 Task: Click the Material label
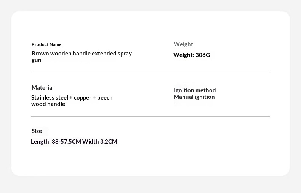(x=43, y=88)
